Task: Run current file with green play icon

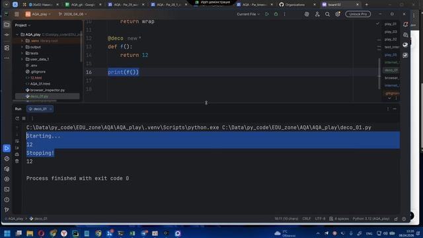Action: pos(267,14)
